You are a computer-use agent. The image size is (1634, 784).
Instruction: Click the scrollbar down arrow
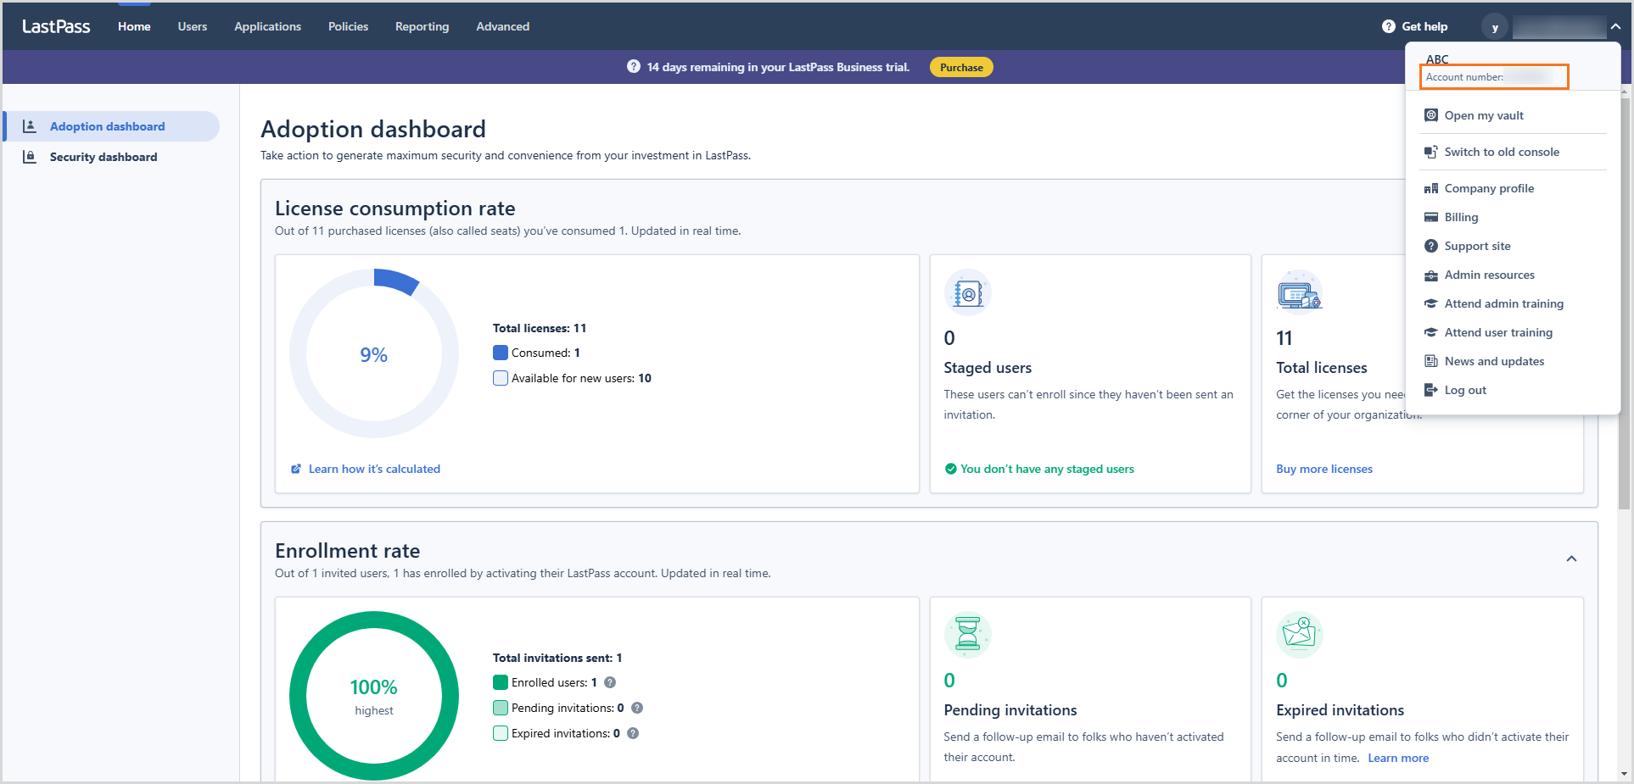[1625, 774]
